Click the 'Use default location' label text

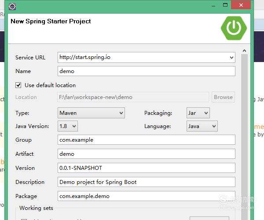[x=50, y=85]
